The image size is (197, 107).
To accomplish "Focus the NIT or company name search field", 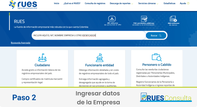I will pyautogui.click(x=89, y=35).
